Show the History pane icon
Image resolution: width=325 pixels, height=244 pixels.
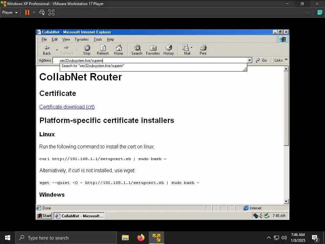coord(169,50)
